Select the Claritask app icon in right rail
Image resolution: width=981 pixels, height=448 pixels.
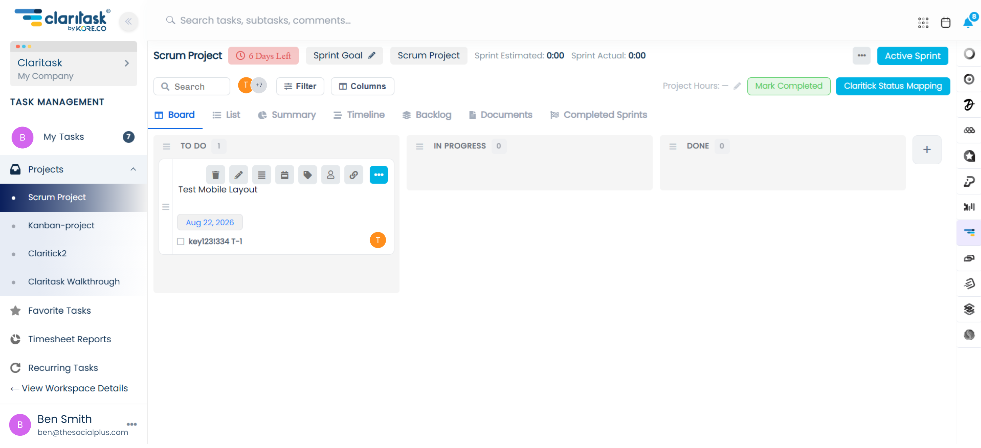click(969, 232)
